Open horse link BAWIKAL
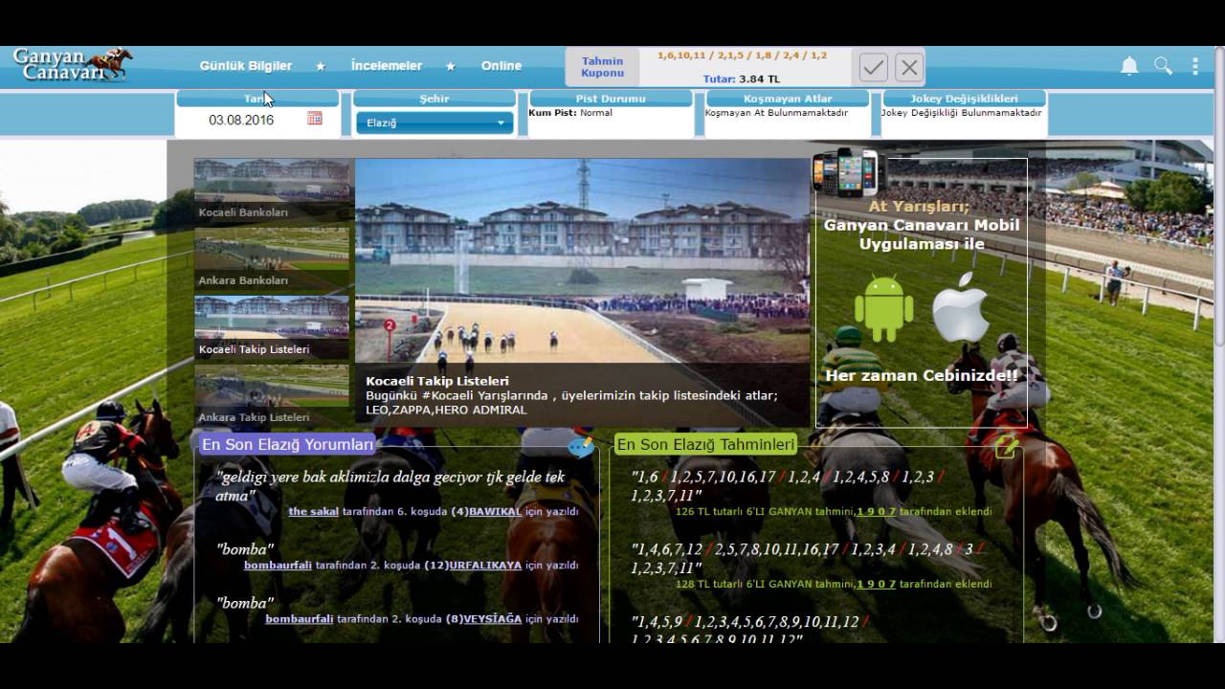This screenshot has height=689, width=1225. click(x=495, y=512)
